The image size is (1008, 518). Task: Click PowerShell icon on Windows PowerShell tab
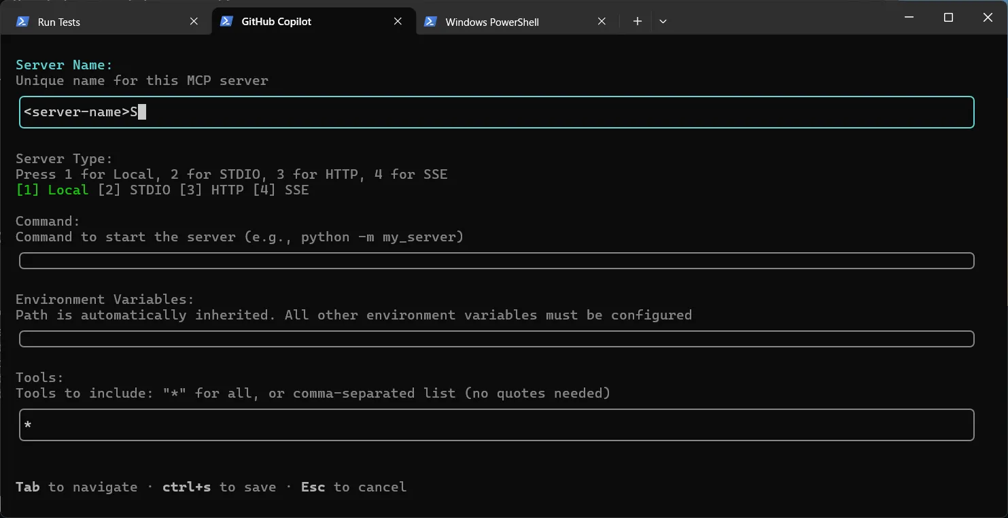point(430,22)
